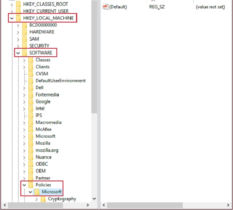
Task: Click the DefaultUserEnvironment folder icon
Action: click(x=31, y=81)
